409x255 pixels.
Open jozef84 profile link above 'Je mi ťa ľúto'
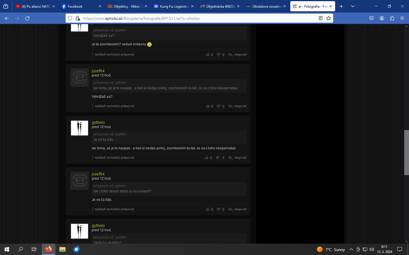point(98,174)
